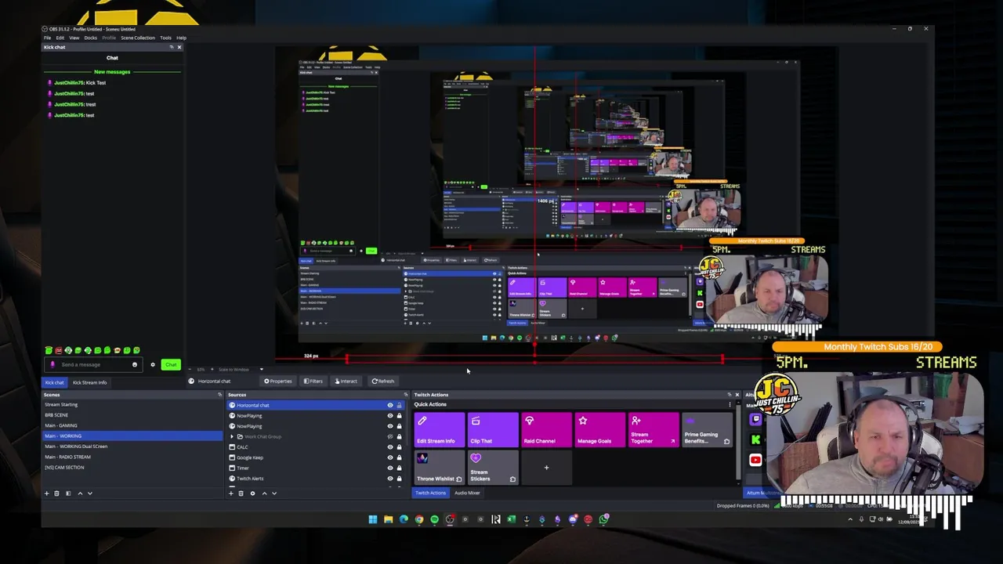Click the Send a message input field
Screen dimensions: 1003x564
point(94,364)
